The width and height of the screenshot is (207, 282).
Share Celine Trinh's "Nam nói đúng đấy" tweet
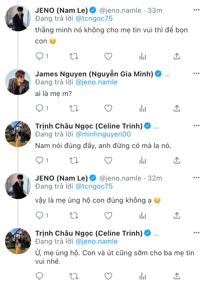177,160
